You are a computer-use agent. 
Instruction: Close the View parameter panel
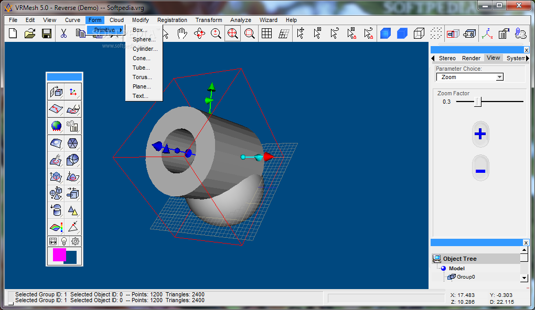[x=527, y=50]
